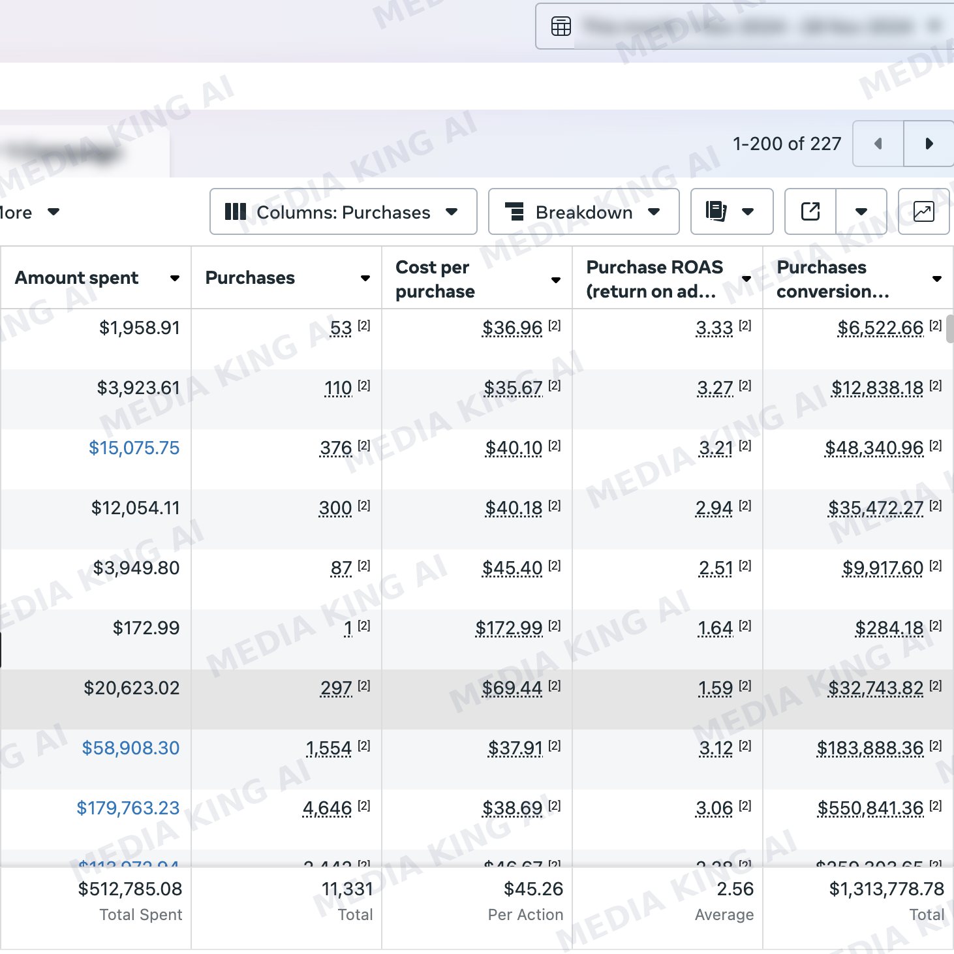954x954 pixels.
Task: Open Amount spent column sort menu
Action: pyautogui.click(x=175, y=278)
